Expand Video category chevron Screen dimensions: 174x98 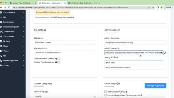click(23, 51)
